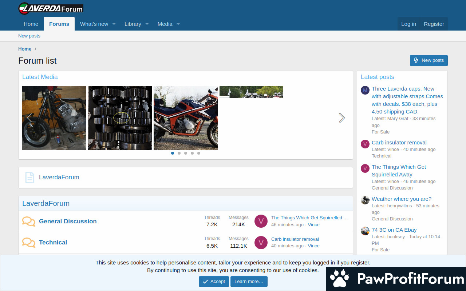
Task: Click Learn more about cookies button
Action: (249, 282)
